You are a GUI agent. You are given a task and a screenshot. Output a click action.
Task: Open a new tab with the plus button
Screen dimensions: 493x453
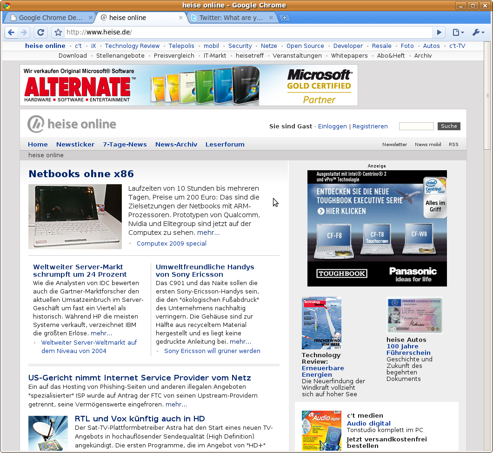[x=284, y=18]
